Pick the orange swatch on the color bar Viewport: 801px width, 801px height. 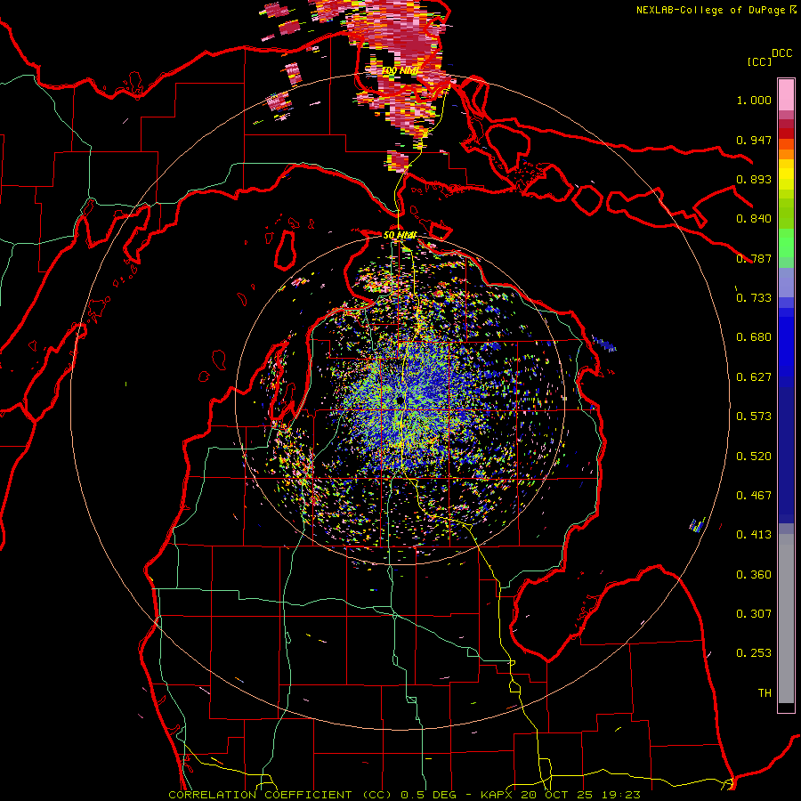(786, 153)
